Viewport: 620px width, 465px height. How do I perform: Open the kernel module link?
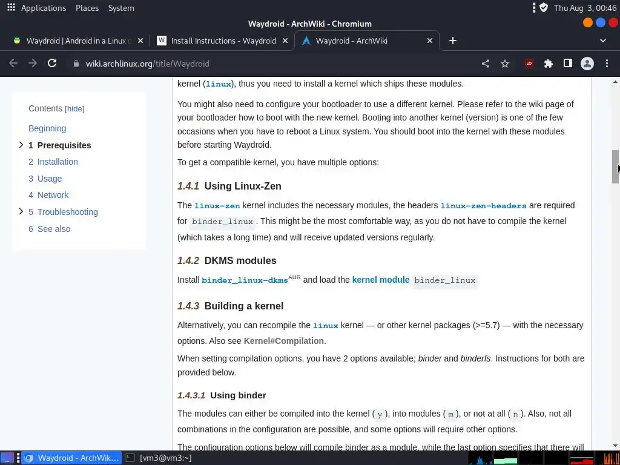tap(380, 280)
